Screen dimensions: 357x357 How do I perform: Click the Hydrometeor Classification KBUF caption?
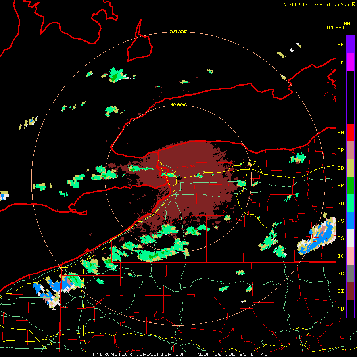(x=180, y=354)
